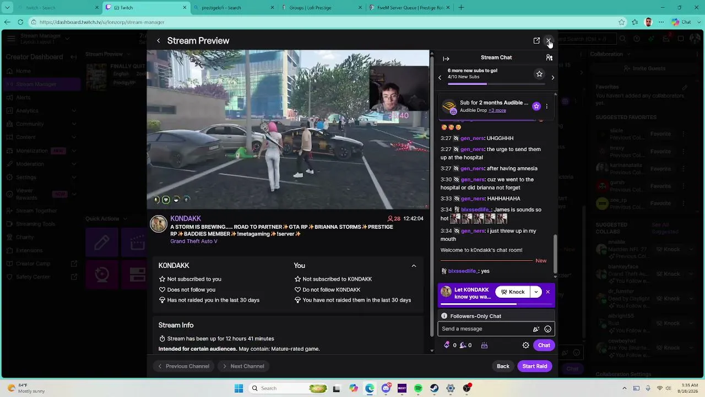Image resolution: width=705 pixels, height=397 pixels.
Task: Reload the page in the browser
Action: pos(20,22)
